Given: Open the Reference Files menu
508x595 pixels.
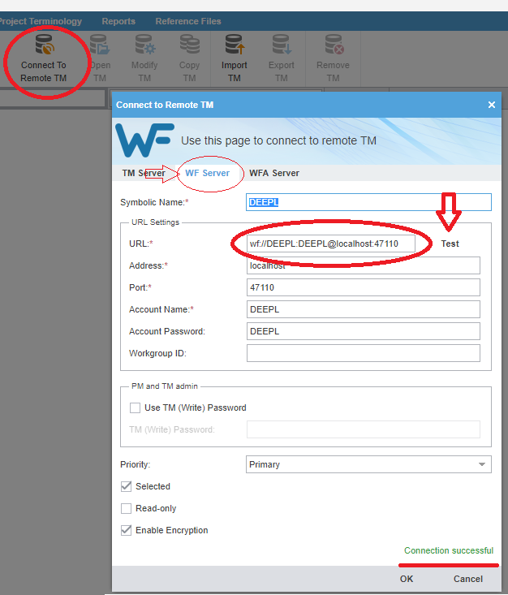Looking at the screenshot, I should pyautogui.click(x=187, y=21).
